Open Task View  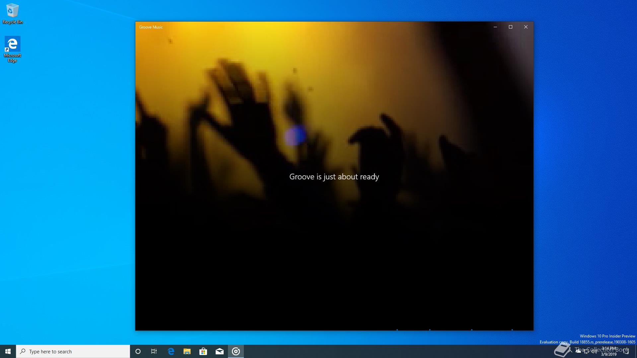[154, 351]
